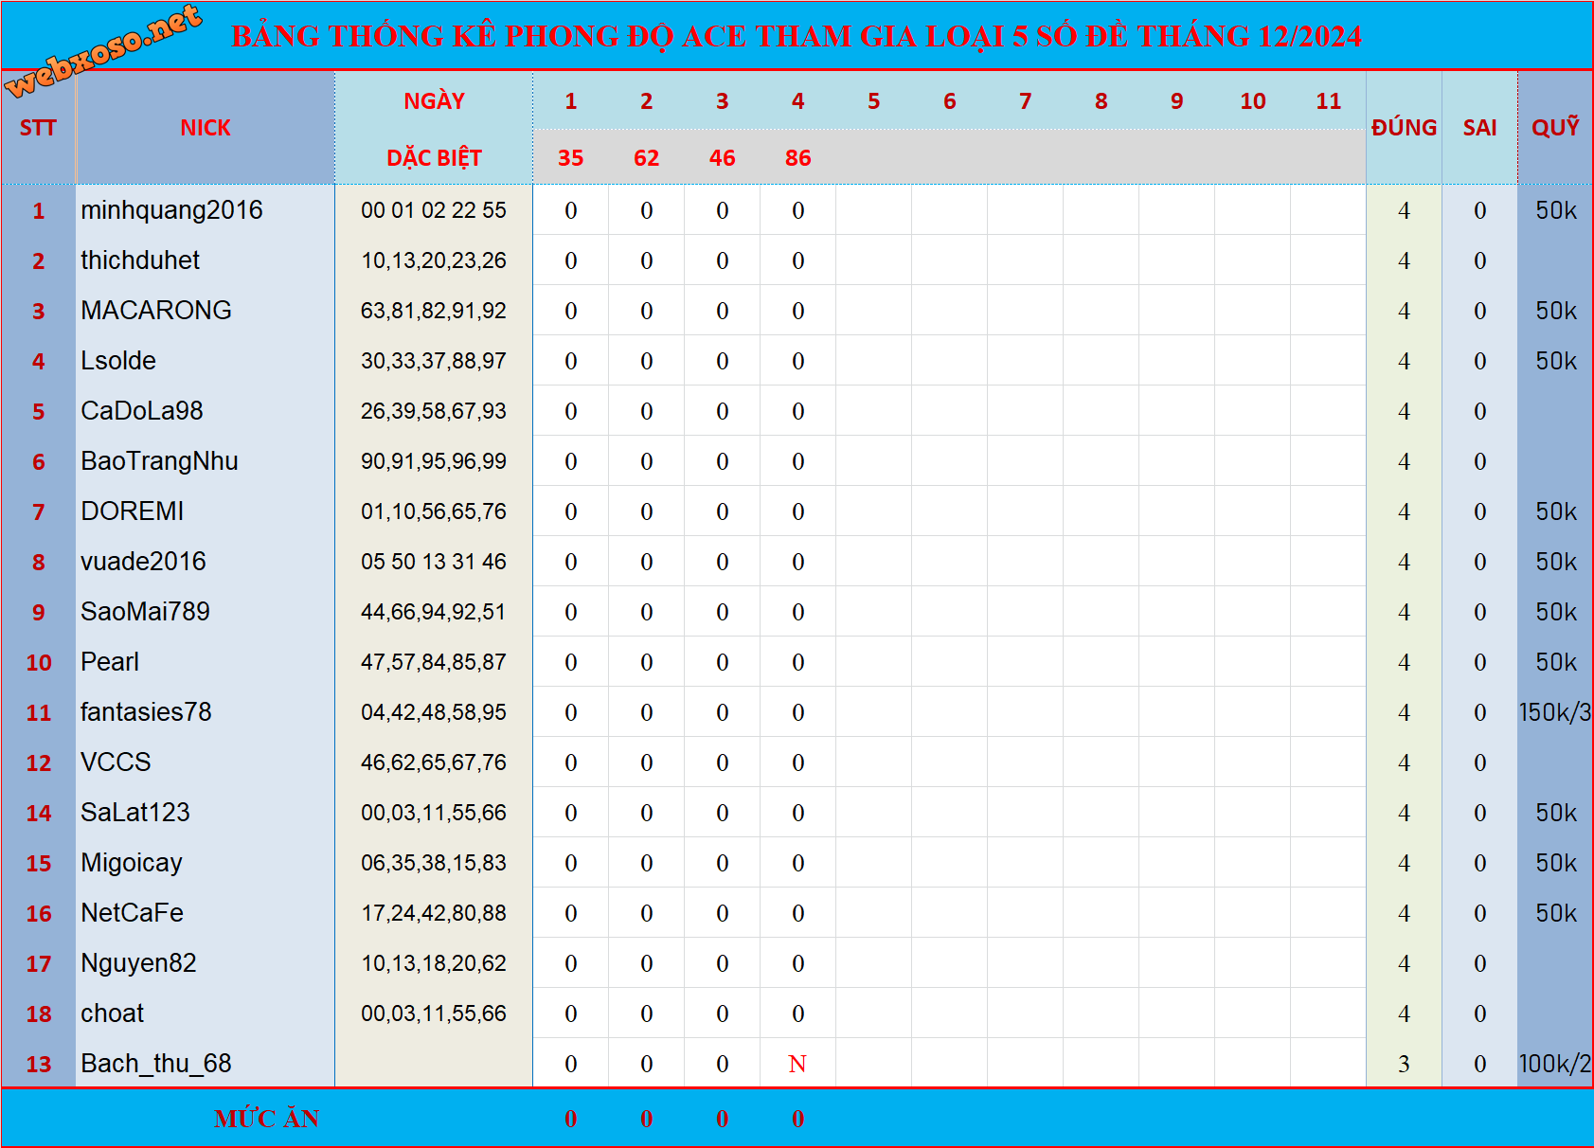Click numbers 00 01 02 22 55
The width and height of the screenshot is (1594, 1148).
434,210
